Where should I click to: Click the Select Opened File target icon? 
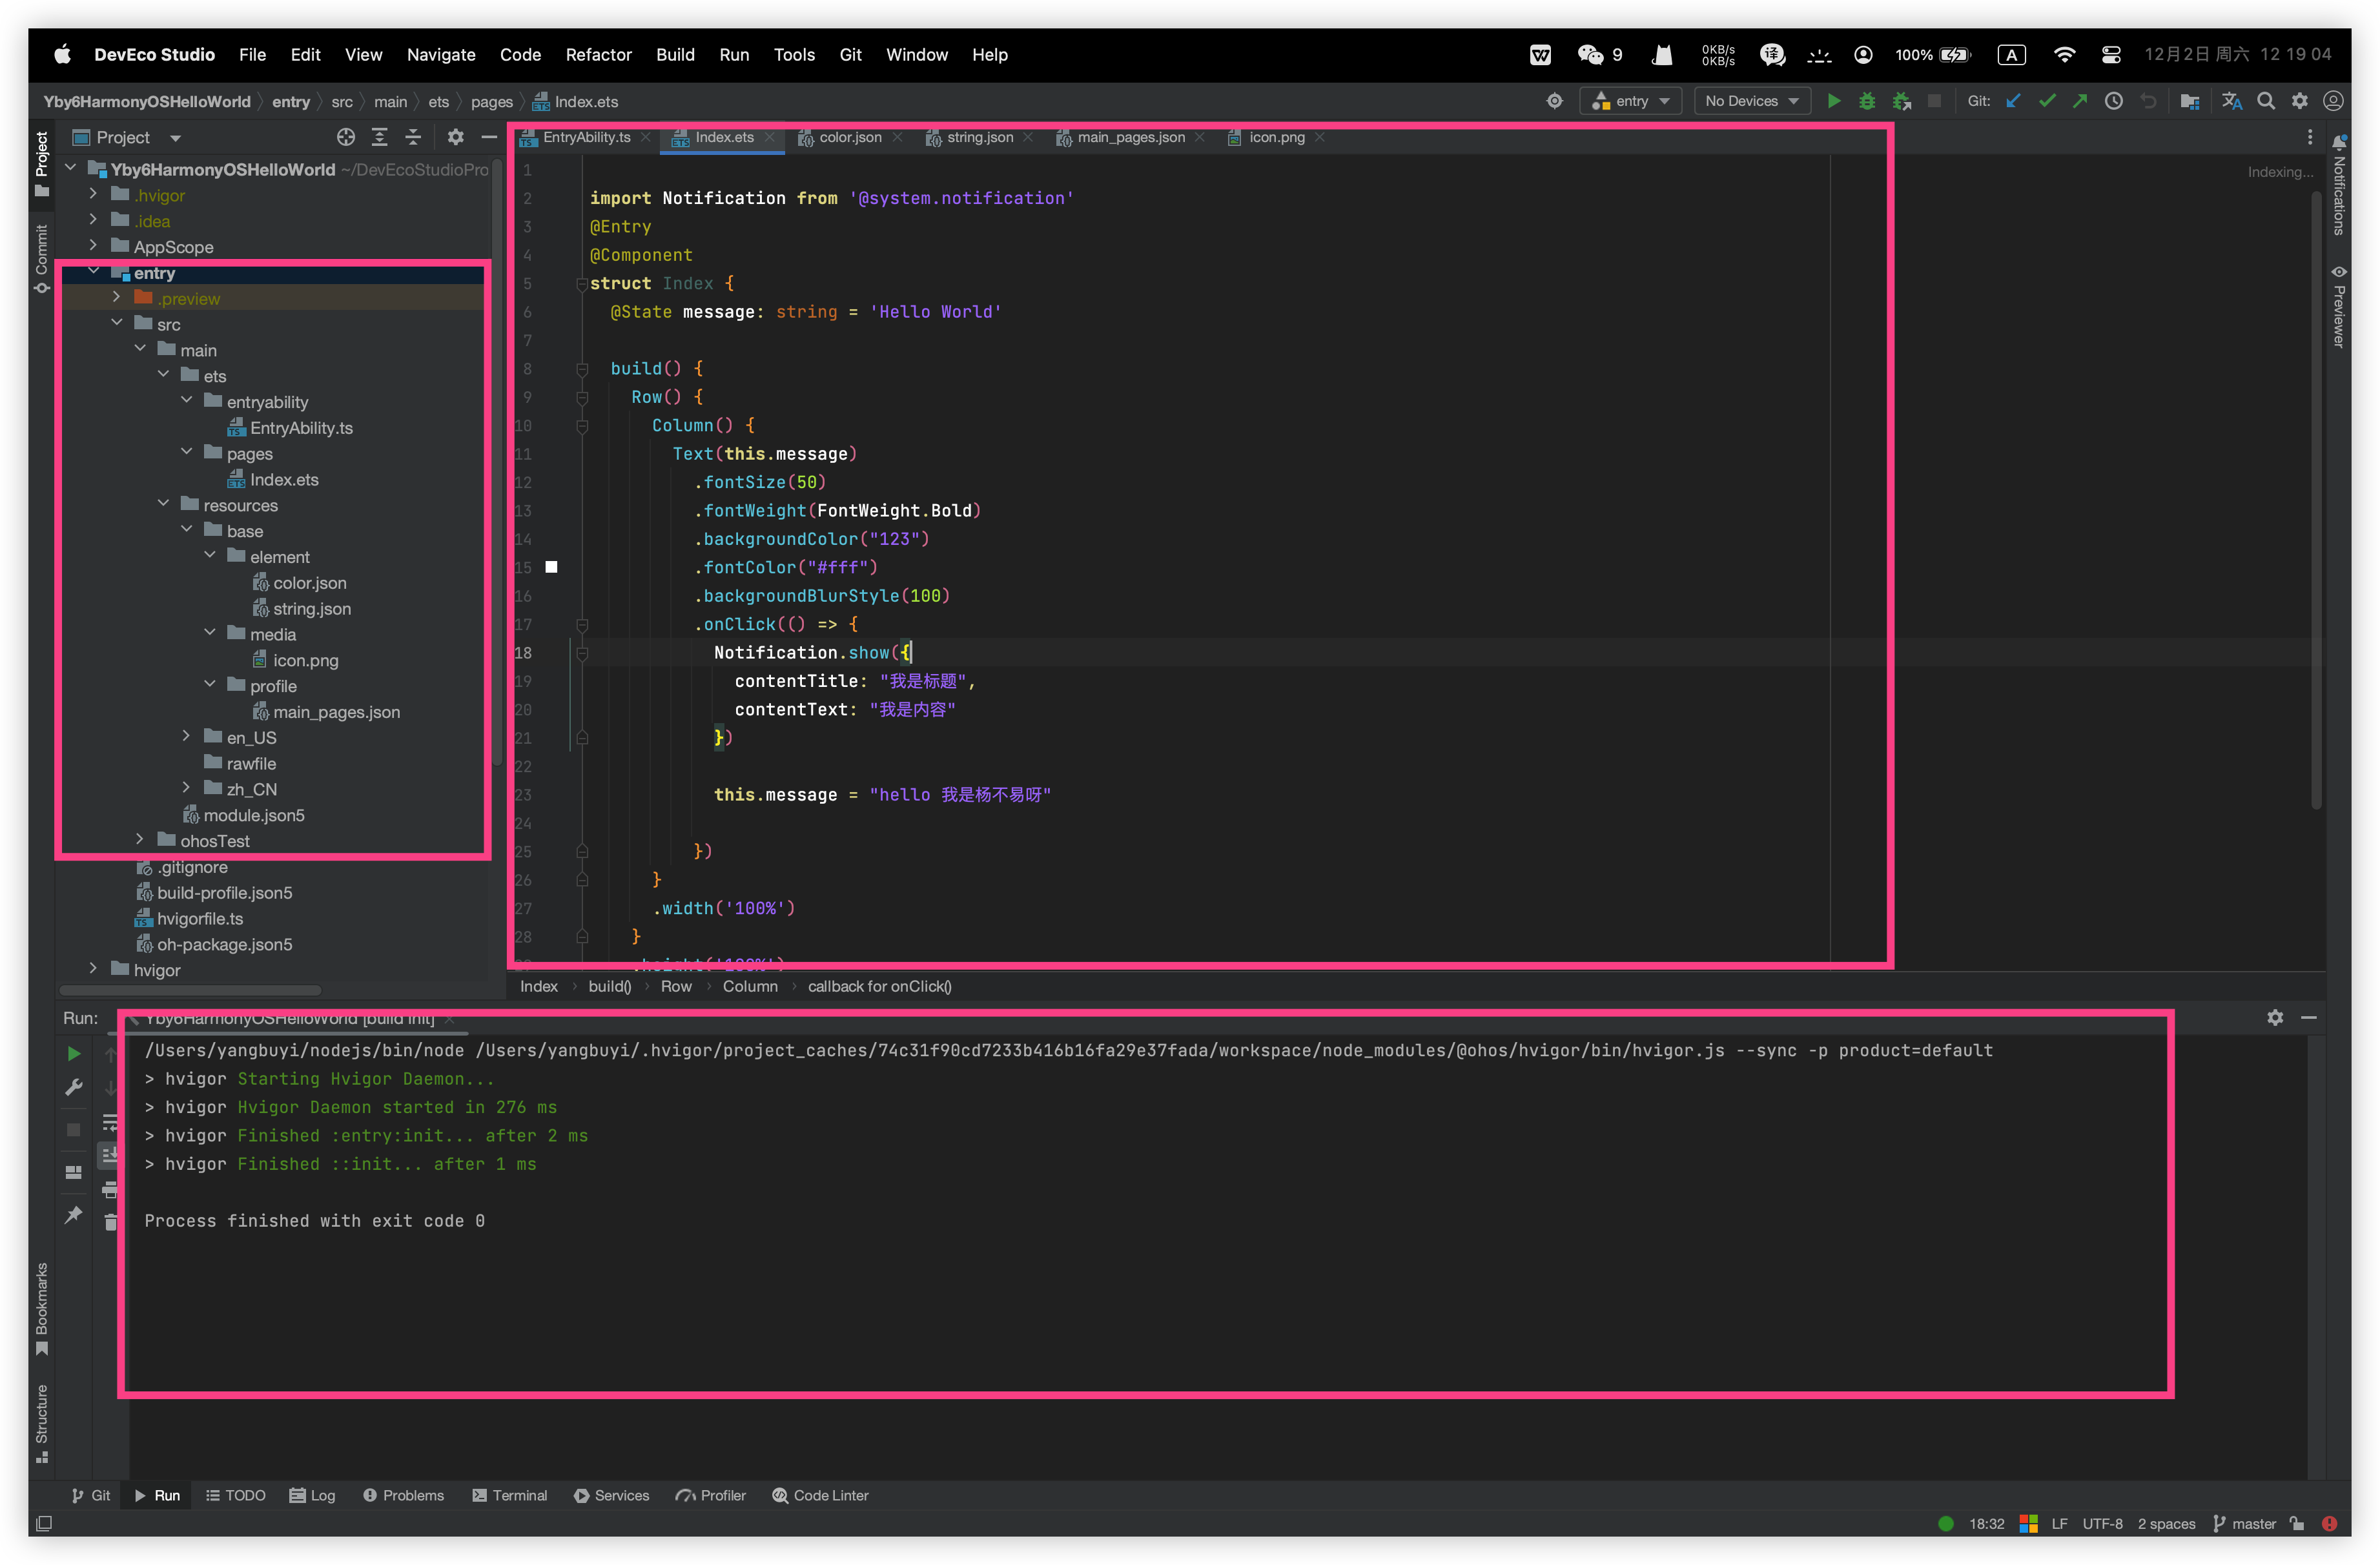pyautogui.click(x=346, y=137)
